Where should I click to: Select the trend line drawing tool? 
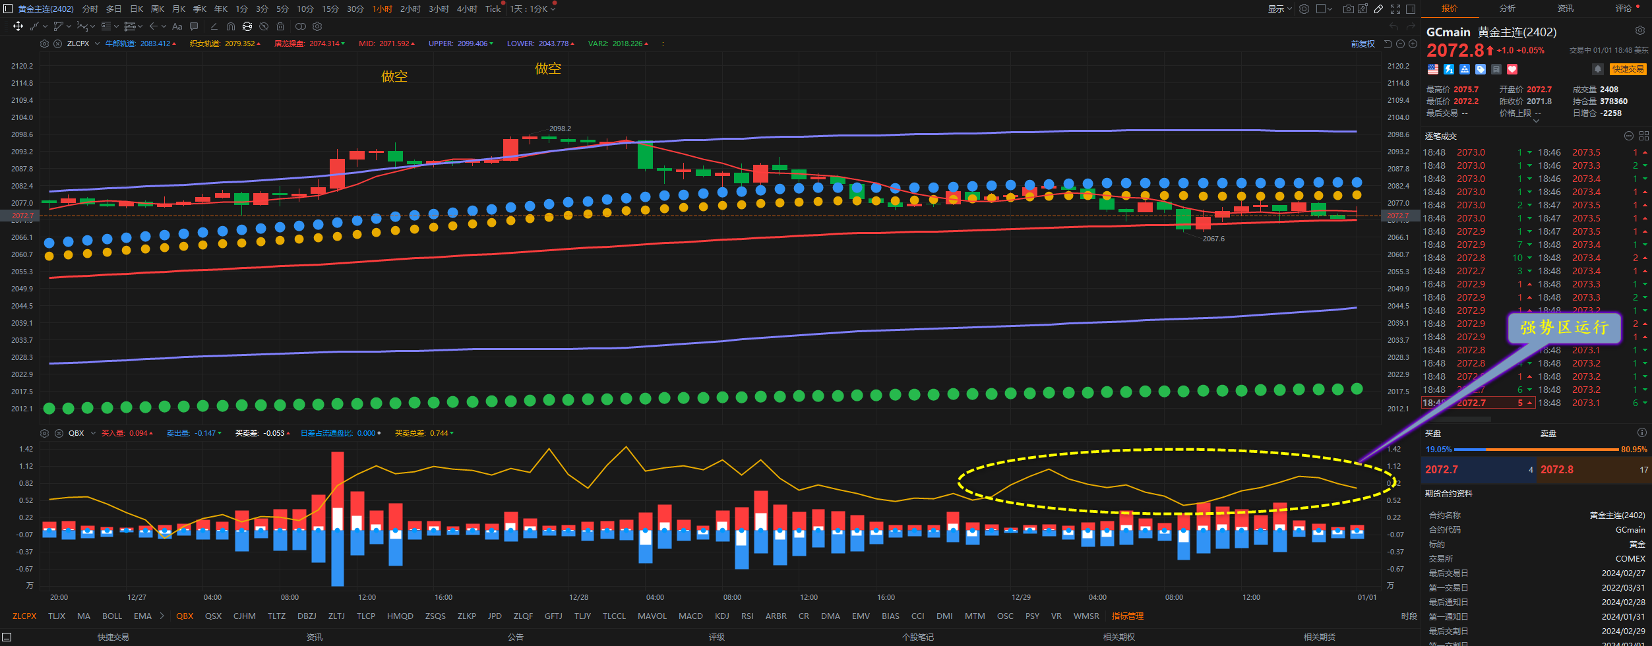(x=35, y=26)
